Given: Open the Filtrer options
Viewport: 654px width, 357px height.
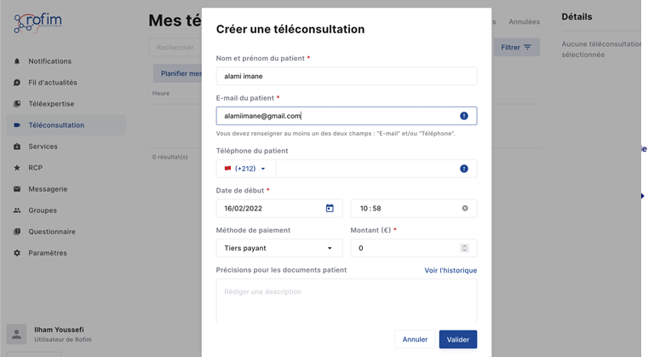Looking at the screenshot, I should 516,48.
